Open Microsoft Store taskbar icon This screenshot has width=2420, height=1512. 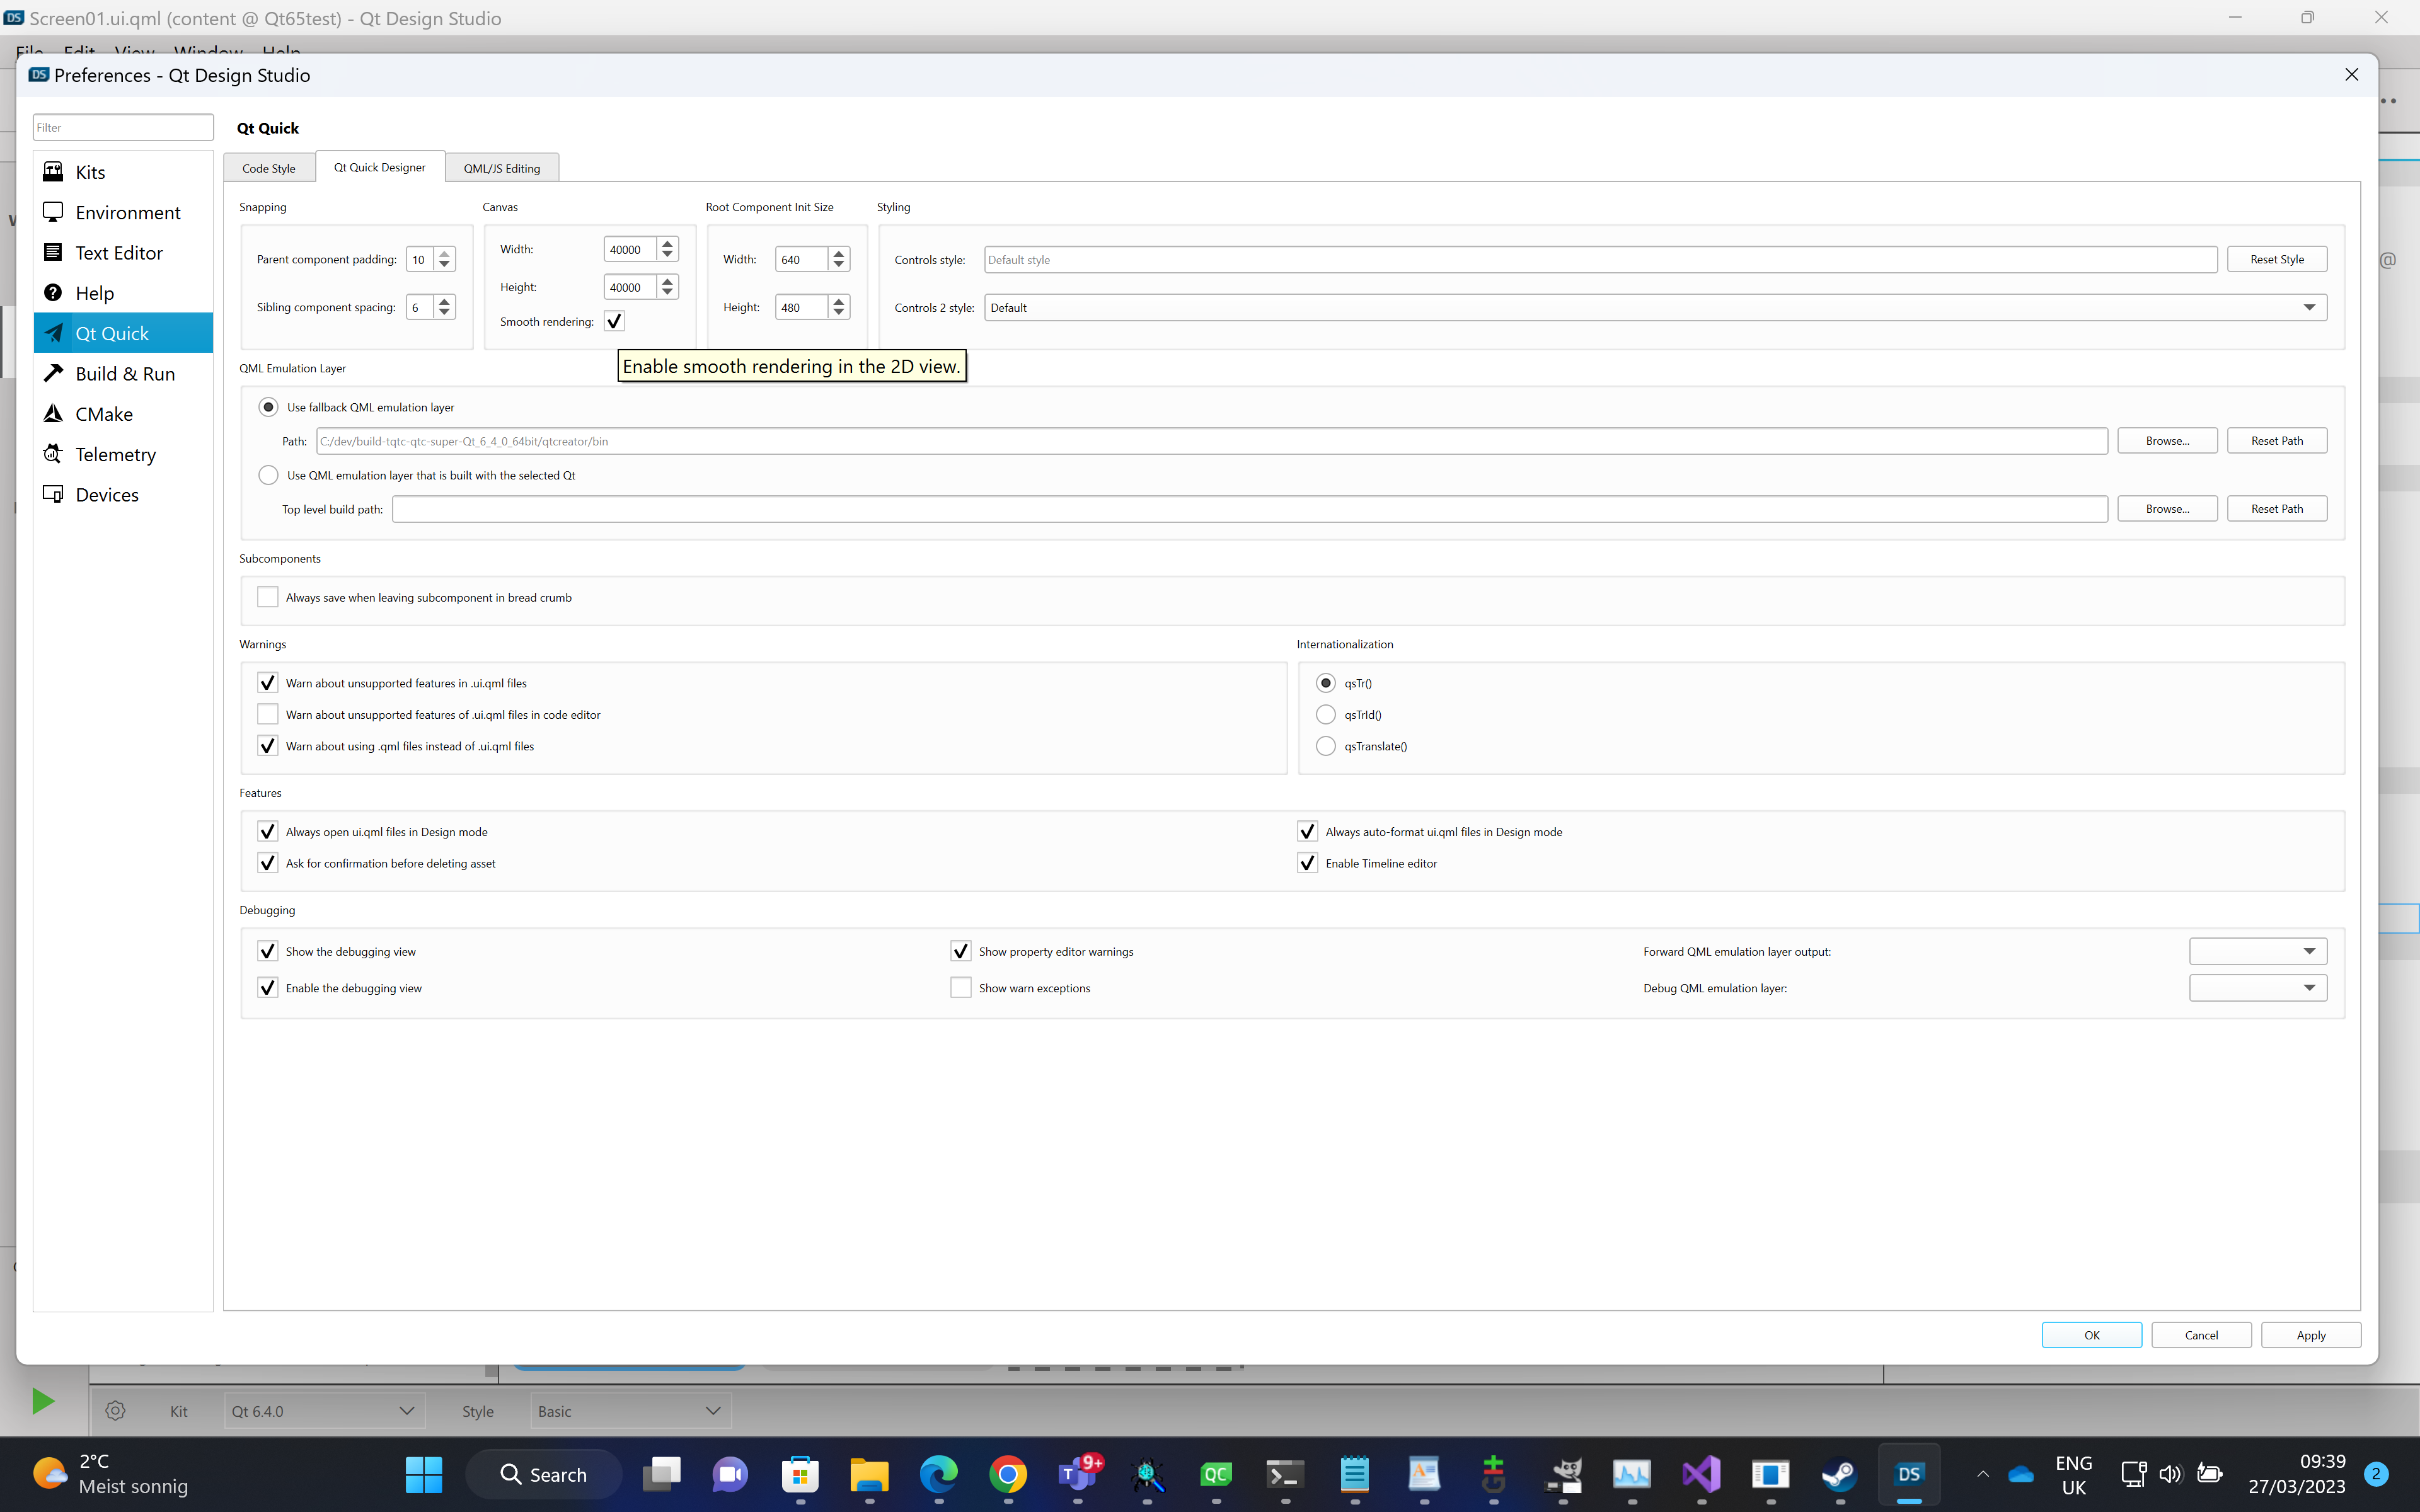click(800, 1474)
